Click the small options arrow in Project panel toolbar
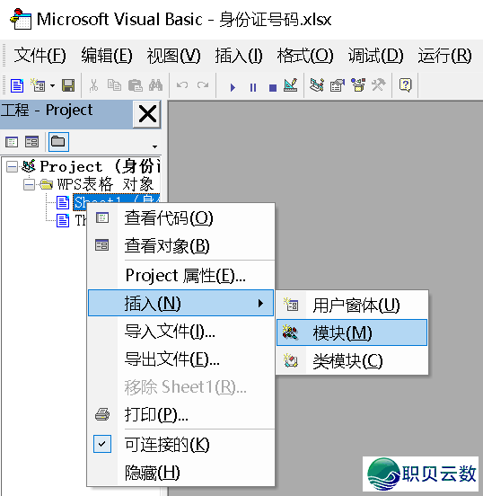483x496 pixels. tap(155, 146)
